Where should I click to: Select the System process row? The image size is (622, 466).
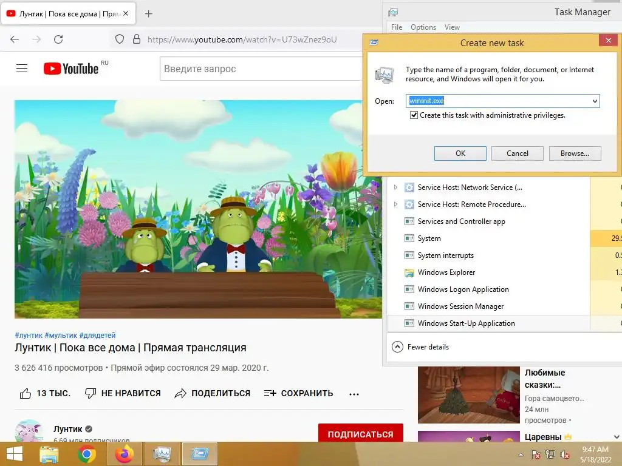click(x=488, y=238)
